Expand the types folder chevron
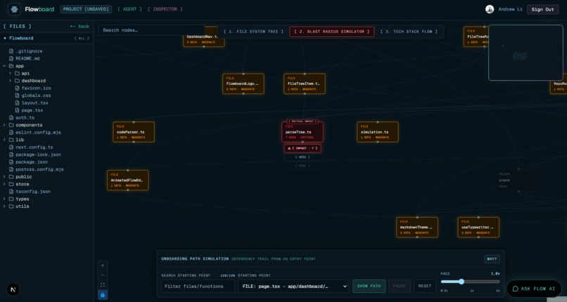 click(4, 199)
